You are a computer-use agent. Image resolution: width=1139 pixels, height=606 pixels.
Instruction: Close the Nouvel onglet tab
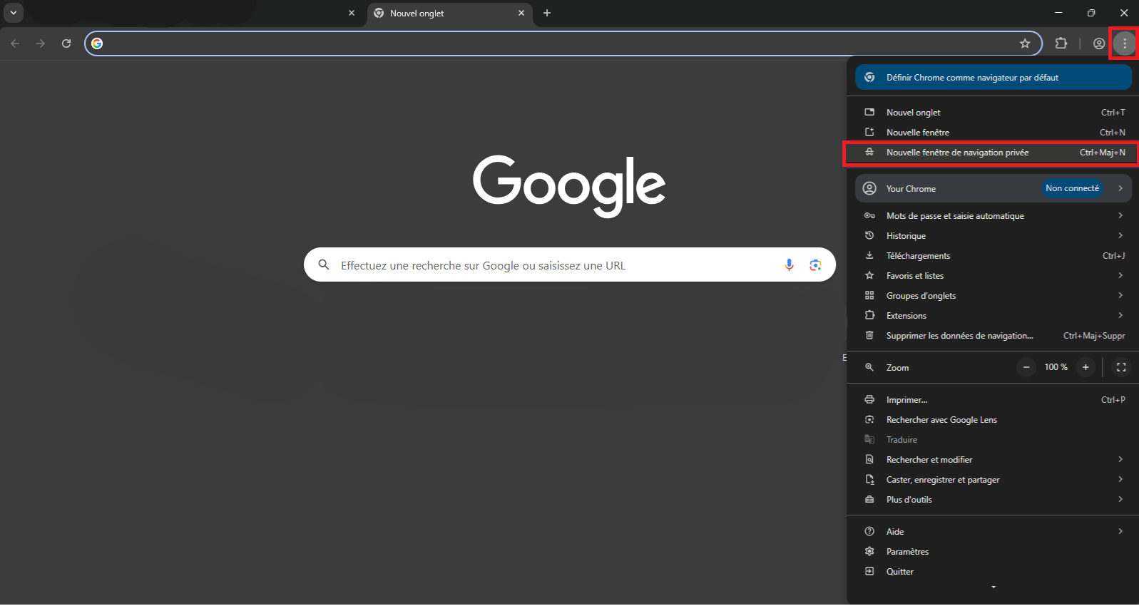pos(521,13)
